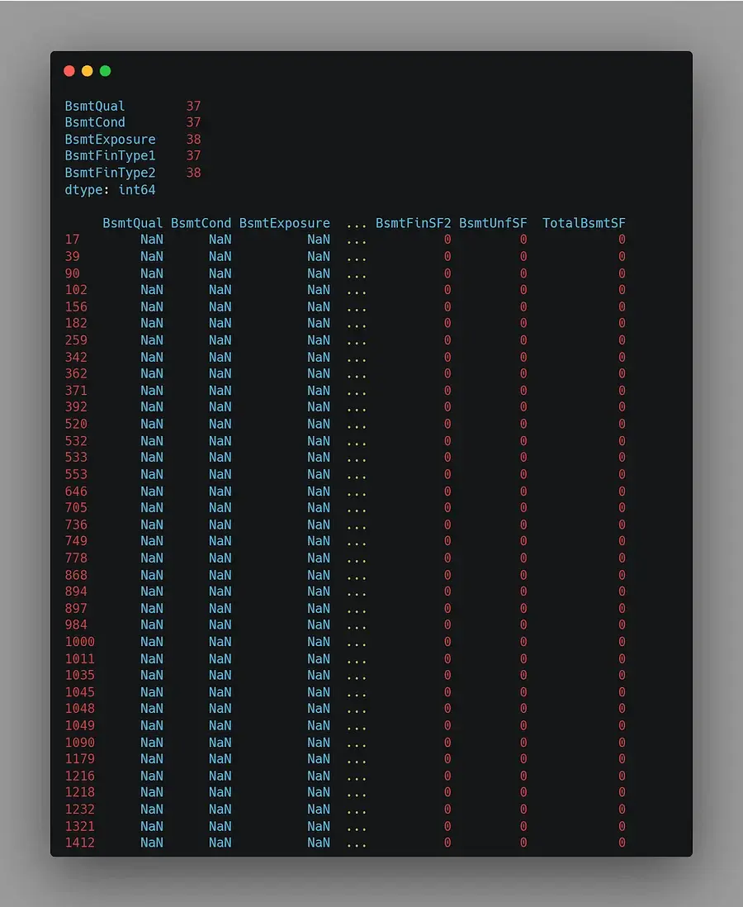The height and width of the screenshot is (907, 743).
Task: Click row index 1179
Action: point(80,759)
